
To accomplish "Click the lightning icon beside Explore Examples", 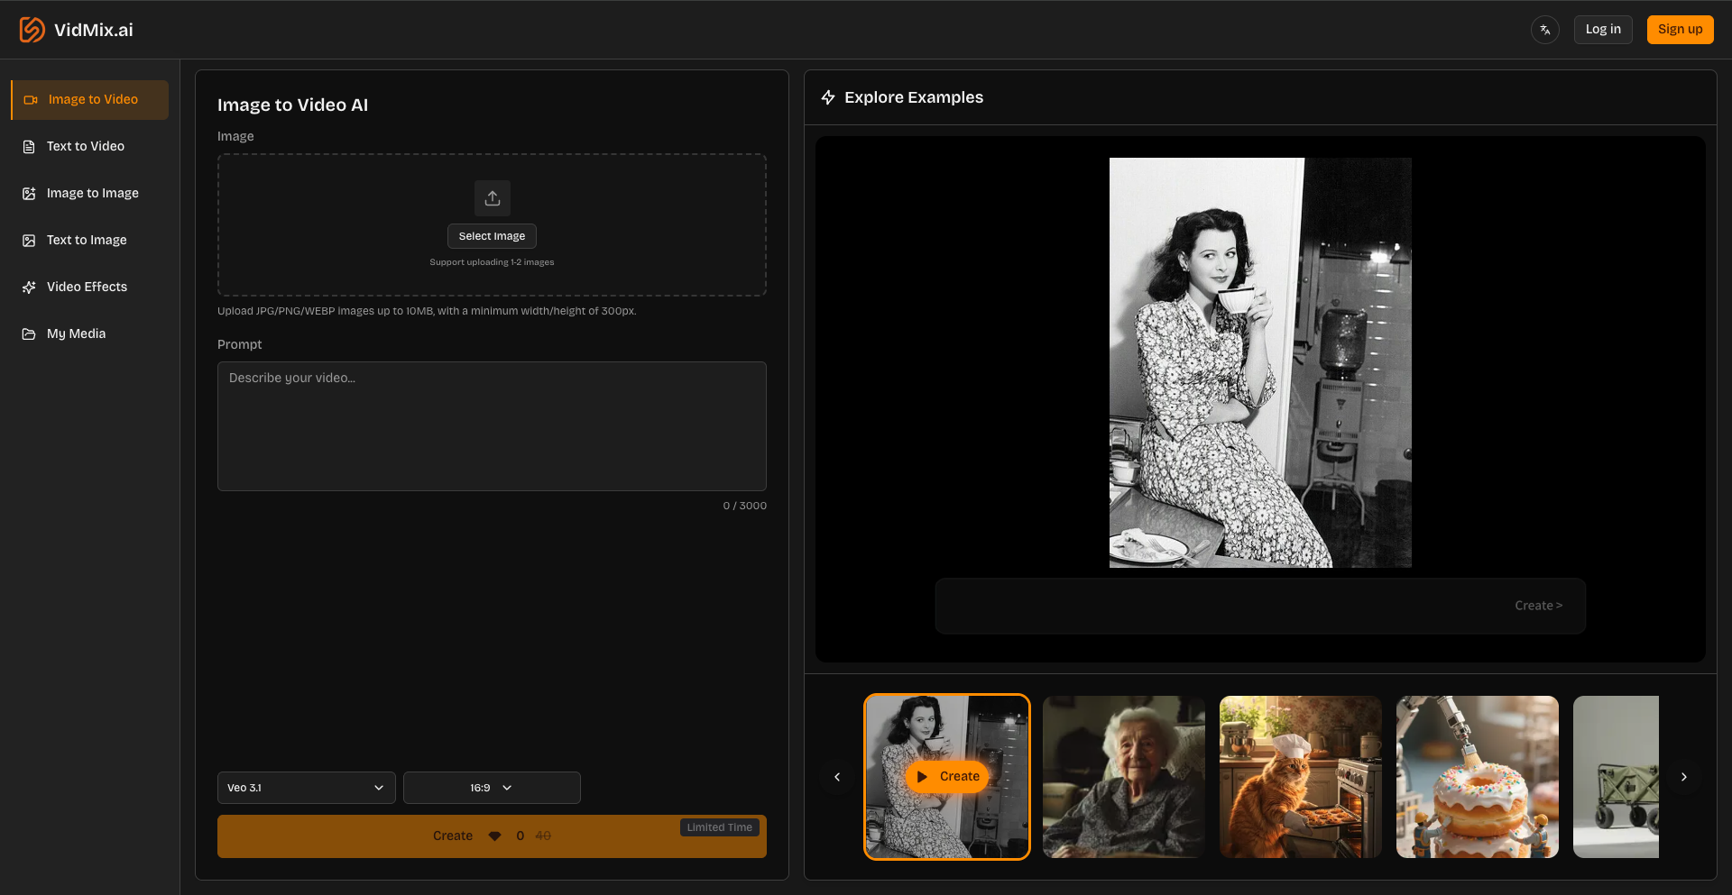I will [x=828, y=97].
